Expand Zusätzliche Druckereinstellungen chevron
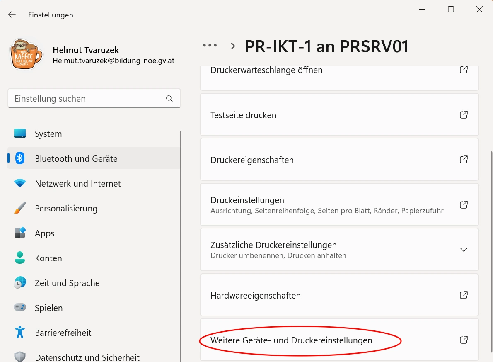493x362 pixels. tap(464, 250)
